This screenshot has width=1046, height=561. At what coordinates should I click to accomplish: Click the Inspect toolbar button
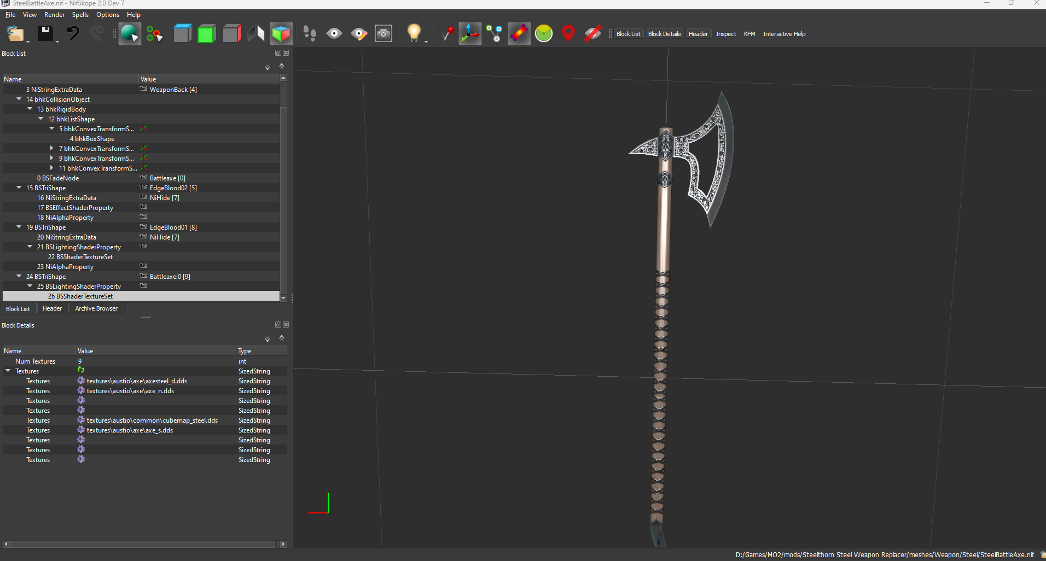726,34
